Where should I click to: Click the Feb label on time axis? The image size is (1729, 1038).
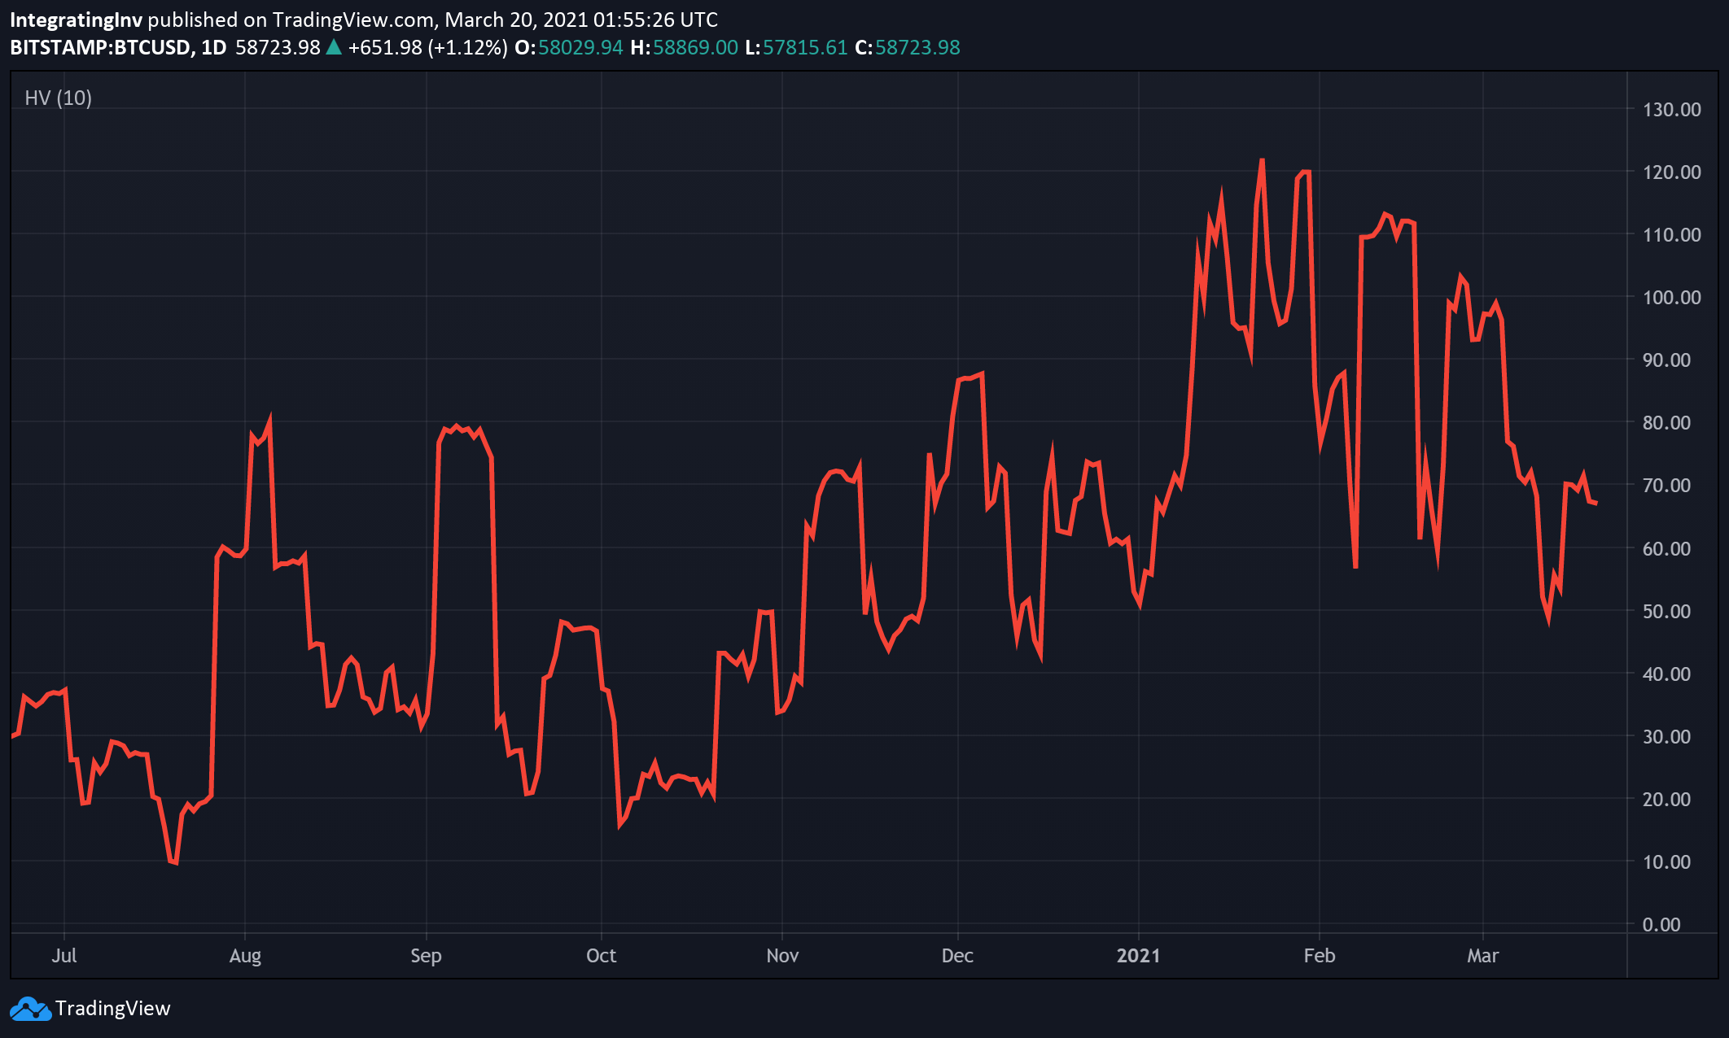click(1319, 956)
